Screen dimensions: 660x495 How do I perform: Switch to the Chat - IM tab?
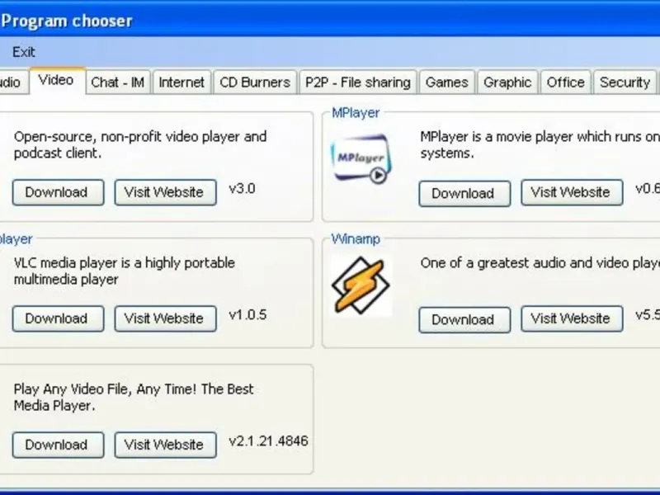117,82
